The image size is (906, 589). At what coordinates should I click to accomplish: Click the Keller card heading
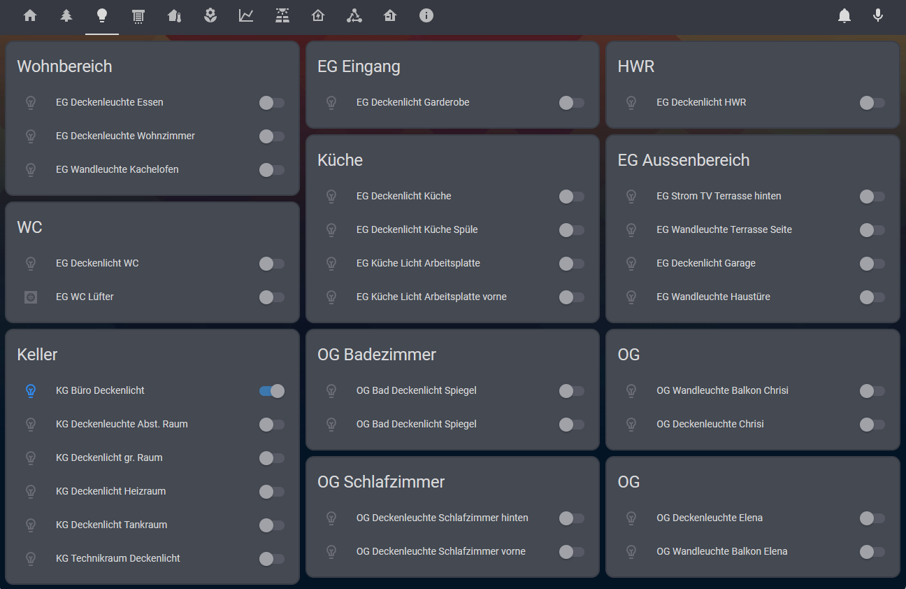37,355
